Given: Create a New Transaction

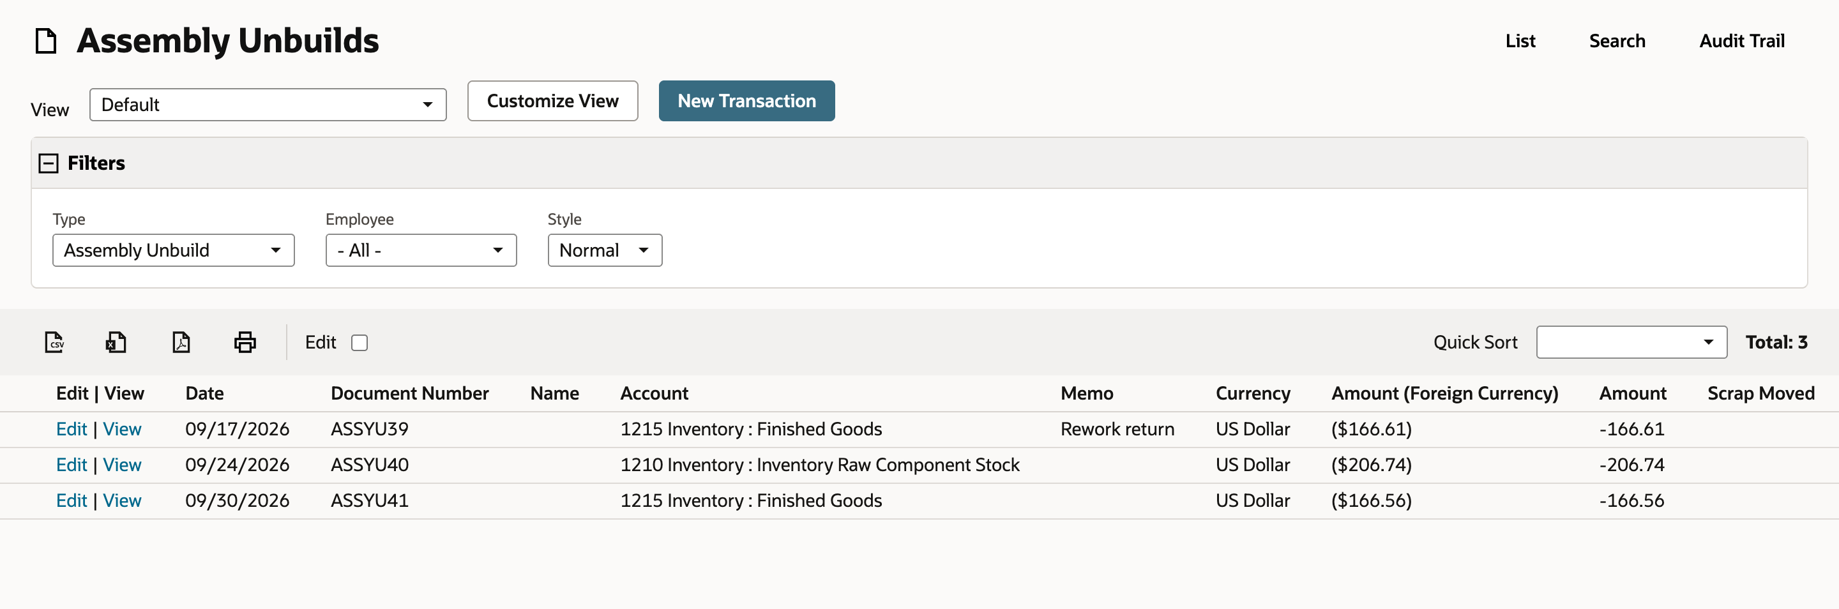Looking at the screenshot, I should 746,101.
